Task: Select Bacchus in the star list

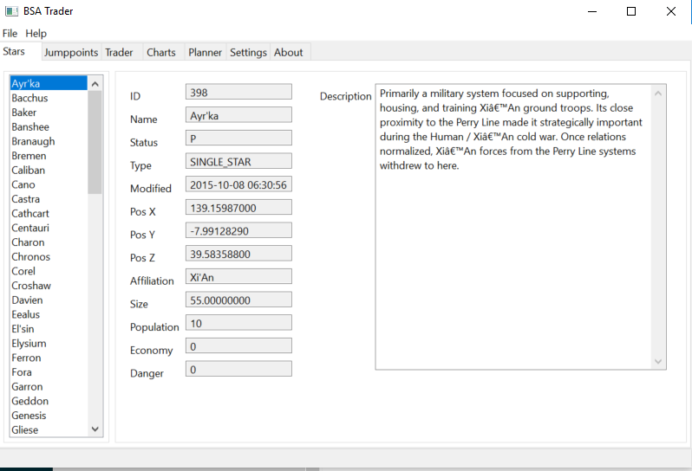Action: click(x=29, y=98)
